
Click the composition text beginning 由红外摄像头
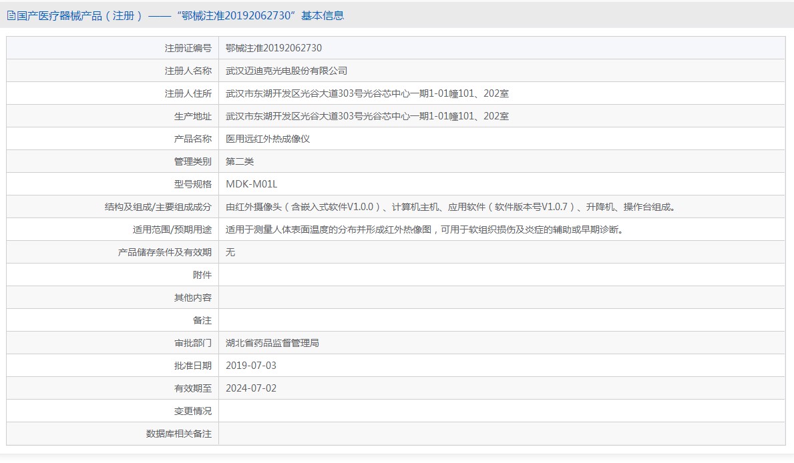click(451, 207)
